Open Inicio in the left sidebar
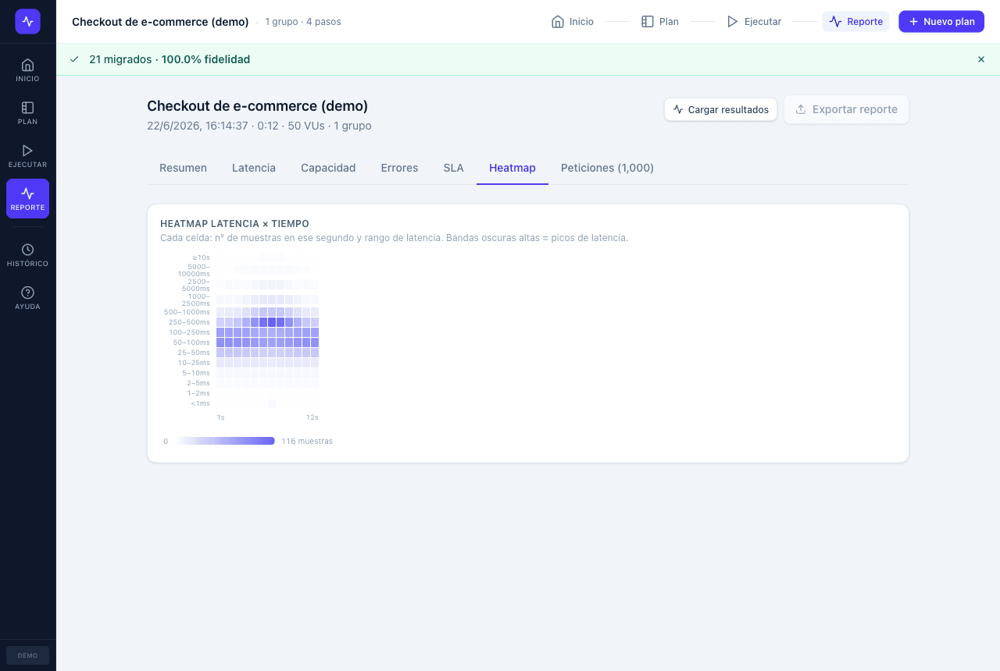This screenshot has height=671, width=1000. click(x=27, y=69)
